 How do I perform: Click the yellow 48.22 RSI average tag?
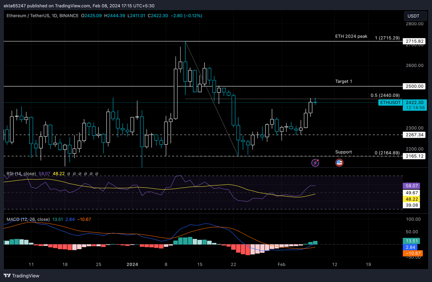[x=411, y=199]
